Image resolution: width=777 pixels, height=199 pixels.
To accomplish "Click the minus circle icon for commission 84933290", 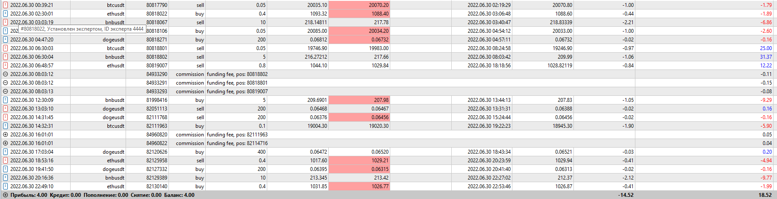I will pyautogui.click(x=5, y=74).
